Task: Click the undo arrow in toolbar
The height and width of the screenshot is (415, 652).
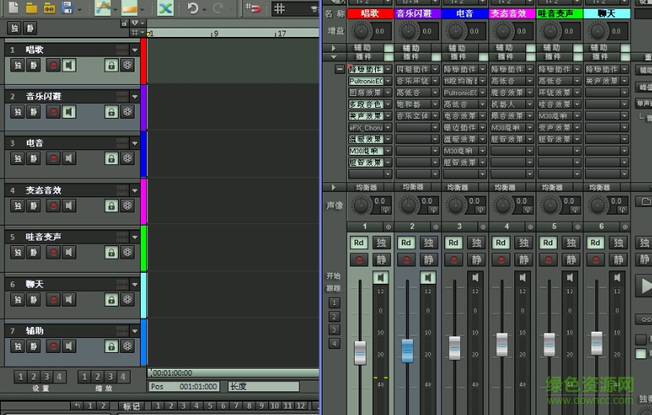Action: click(193, 8)
